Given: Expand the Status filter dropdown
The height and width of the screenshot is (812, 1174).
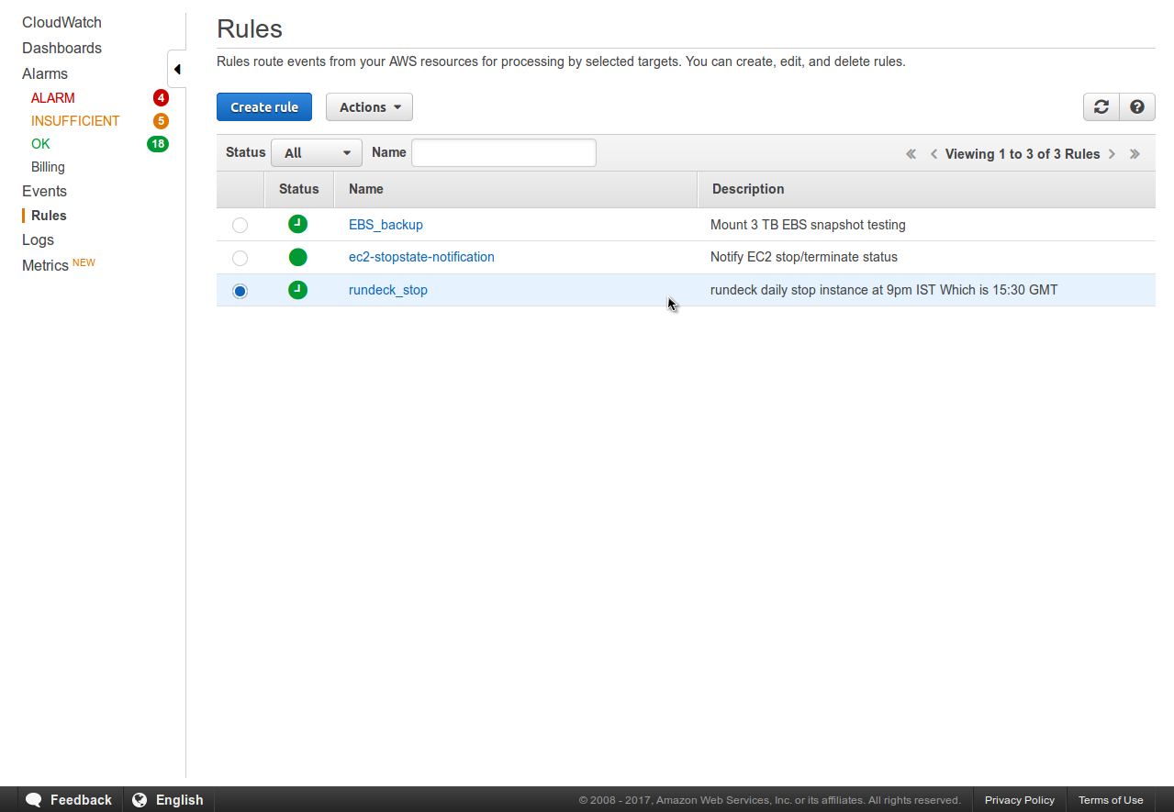Looking at the screenshot, I should [x=317, y=153].
